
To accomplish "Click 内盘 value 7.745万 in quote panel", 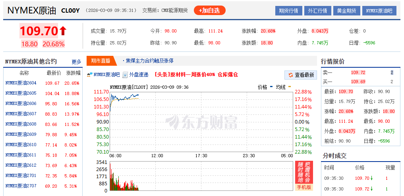I will (386, 131).
